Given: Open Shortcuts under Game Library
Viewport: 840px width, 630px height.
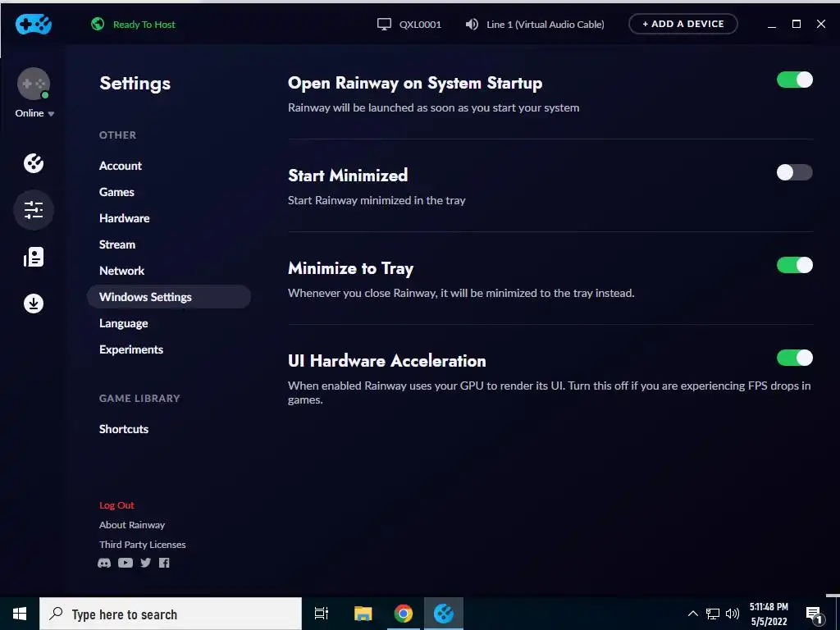Looking at the screenshot, I should click(124, 429).
